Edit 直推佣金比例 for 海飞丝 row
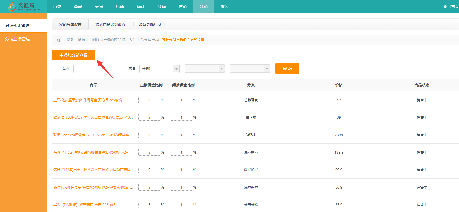Screen dimensions: 459x212 click(x=149, y=152)
